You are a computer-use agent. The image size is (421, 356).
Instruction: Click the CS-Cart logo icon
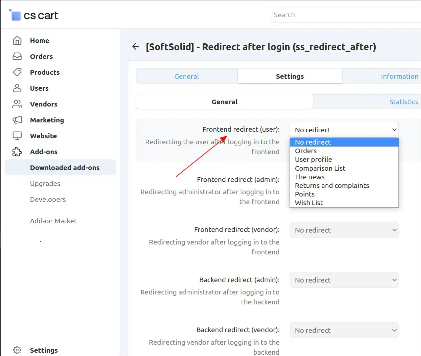(x=15, y=15)
